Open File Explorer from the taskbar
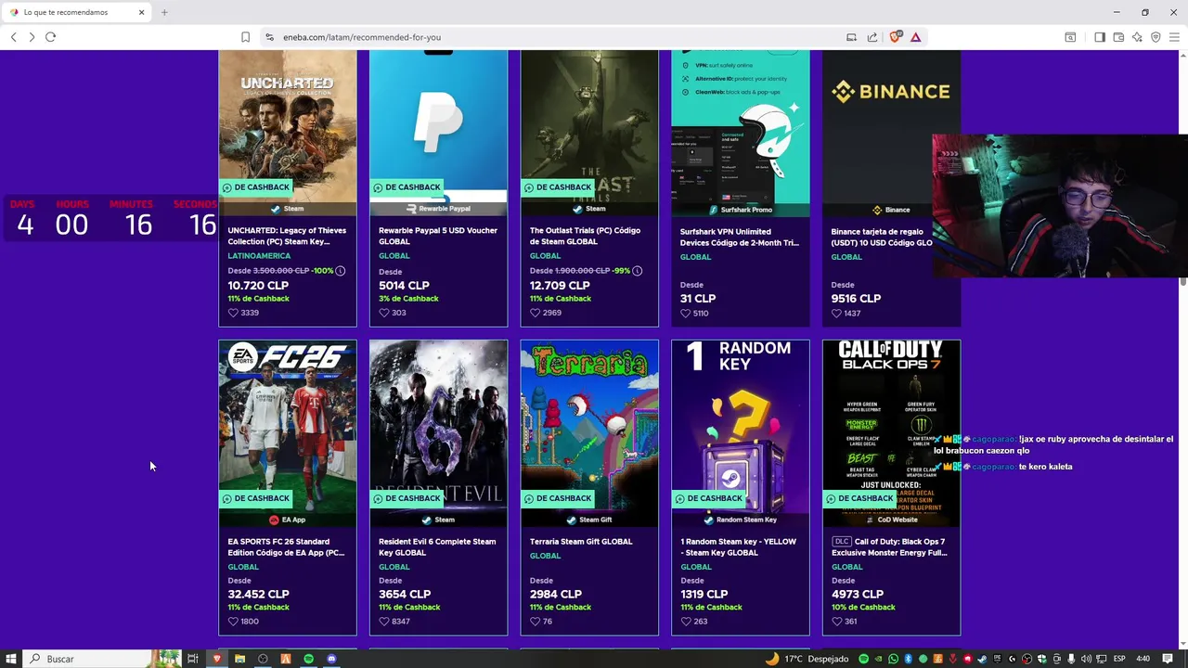Screen dimensions: 1188x668 [x=239, y=659]
